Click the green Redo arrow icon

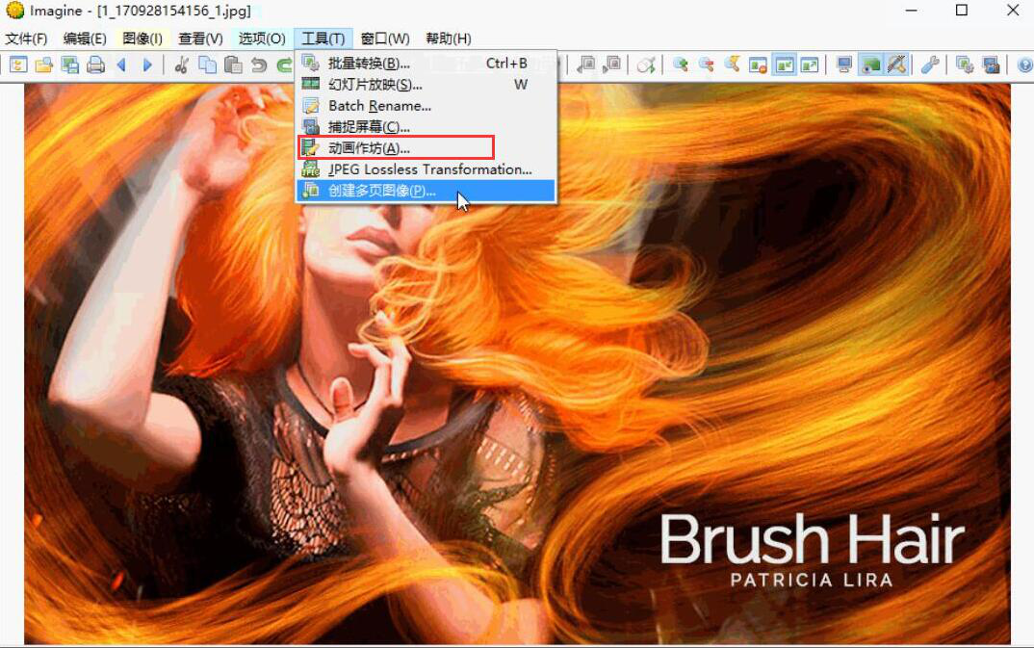284,65
